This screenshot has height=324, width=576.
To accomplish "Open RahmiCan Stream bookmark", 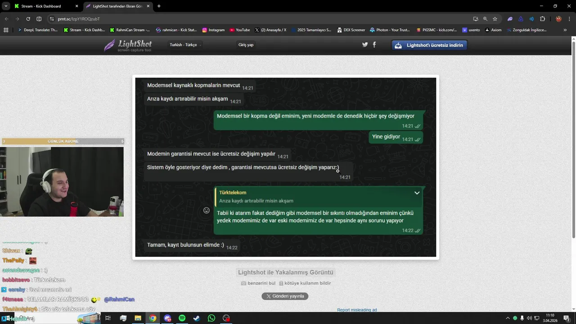I will click(x=130, y=30).
